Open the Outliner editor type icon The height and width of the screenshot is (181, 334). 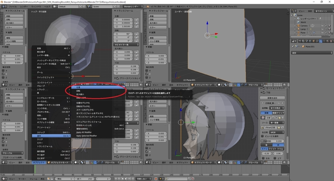click(294, 11)
